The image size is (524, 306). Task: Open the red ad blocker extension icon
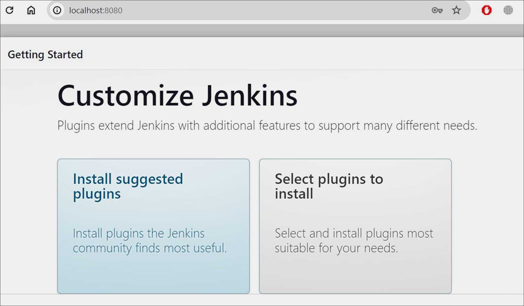tap(487, 10)
